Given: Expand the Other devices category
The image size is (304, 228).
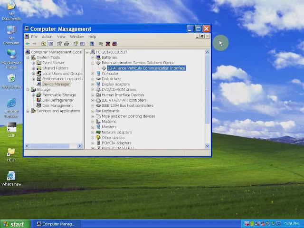Looking at the screenshot, I should tap(93, 138).
